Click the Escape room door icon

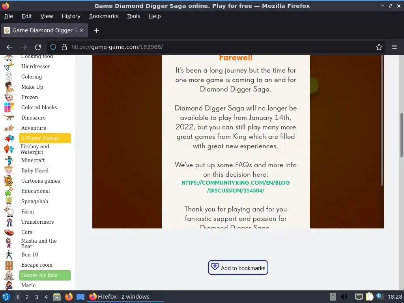point(9,265)
